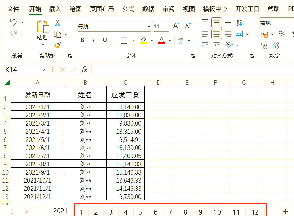Apply cell borders icon
Screen dimensions: 294x216
[x=124, y=40]
